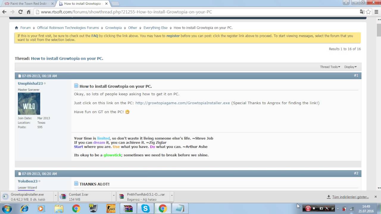Select the How to install Growtopia tab
This screenshot has height=214, width=381.
[82, 4]
